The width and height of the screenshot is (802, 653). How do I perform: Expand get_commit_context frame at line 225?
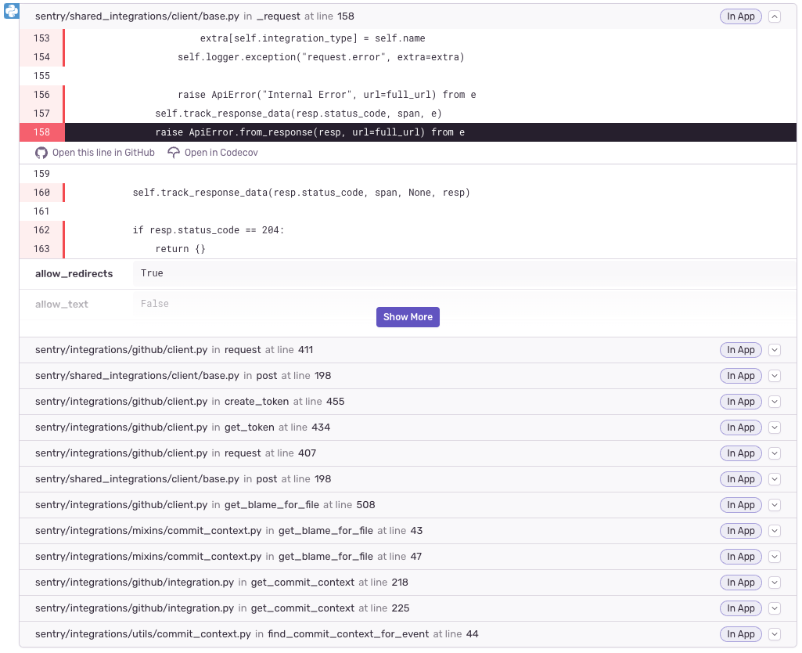pos(775,608)
